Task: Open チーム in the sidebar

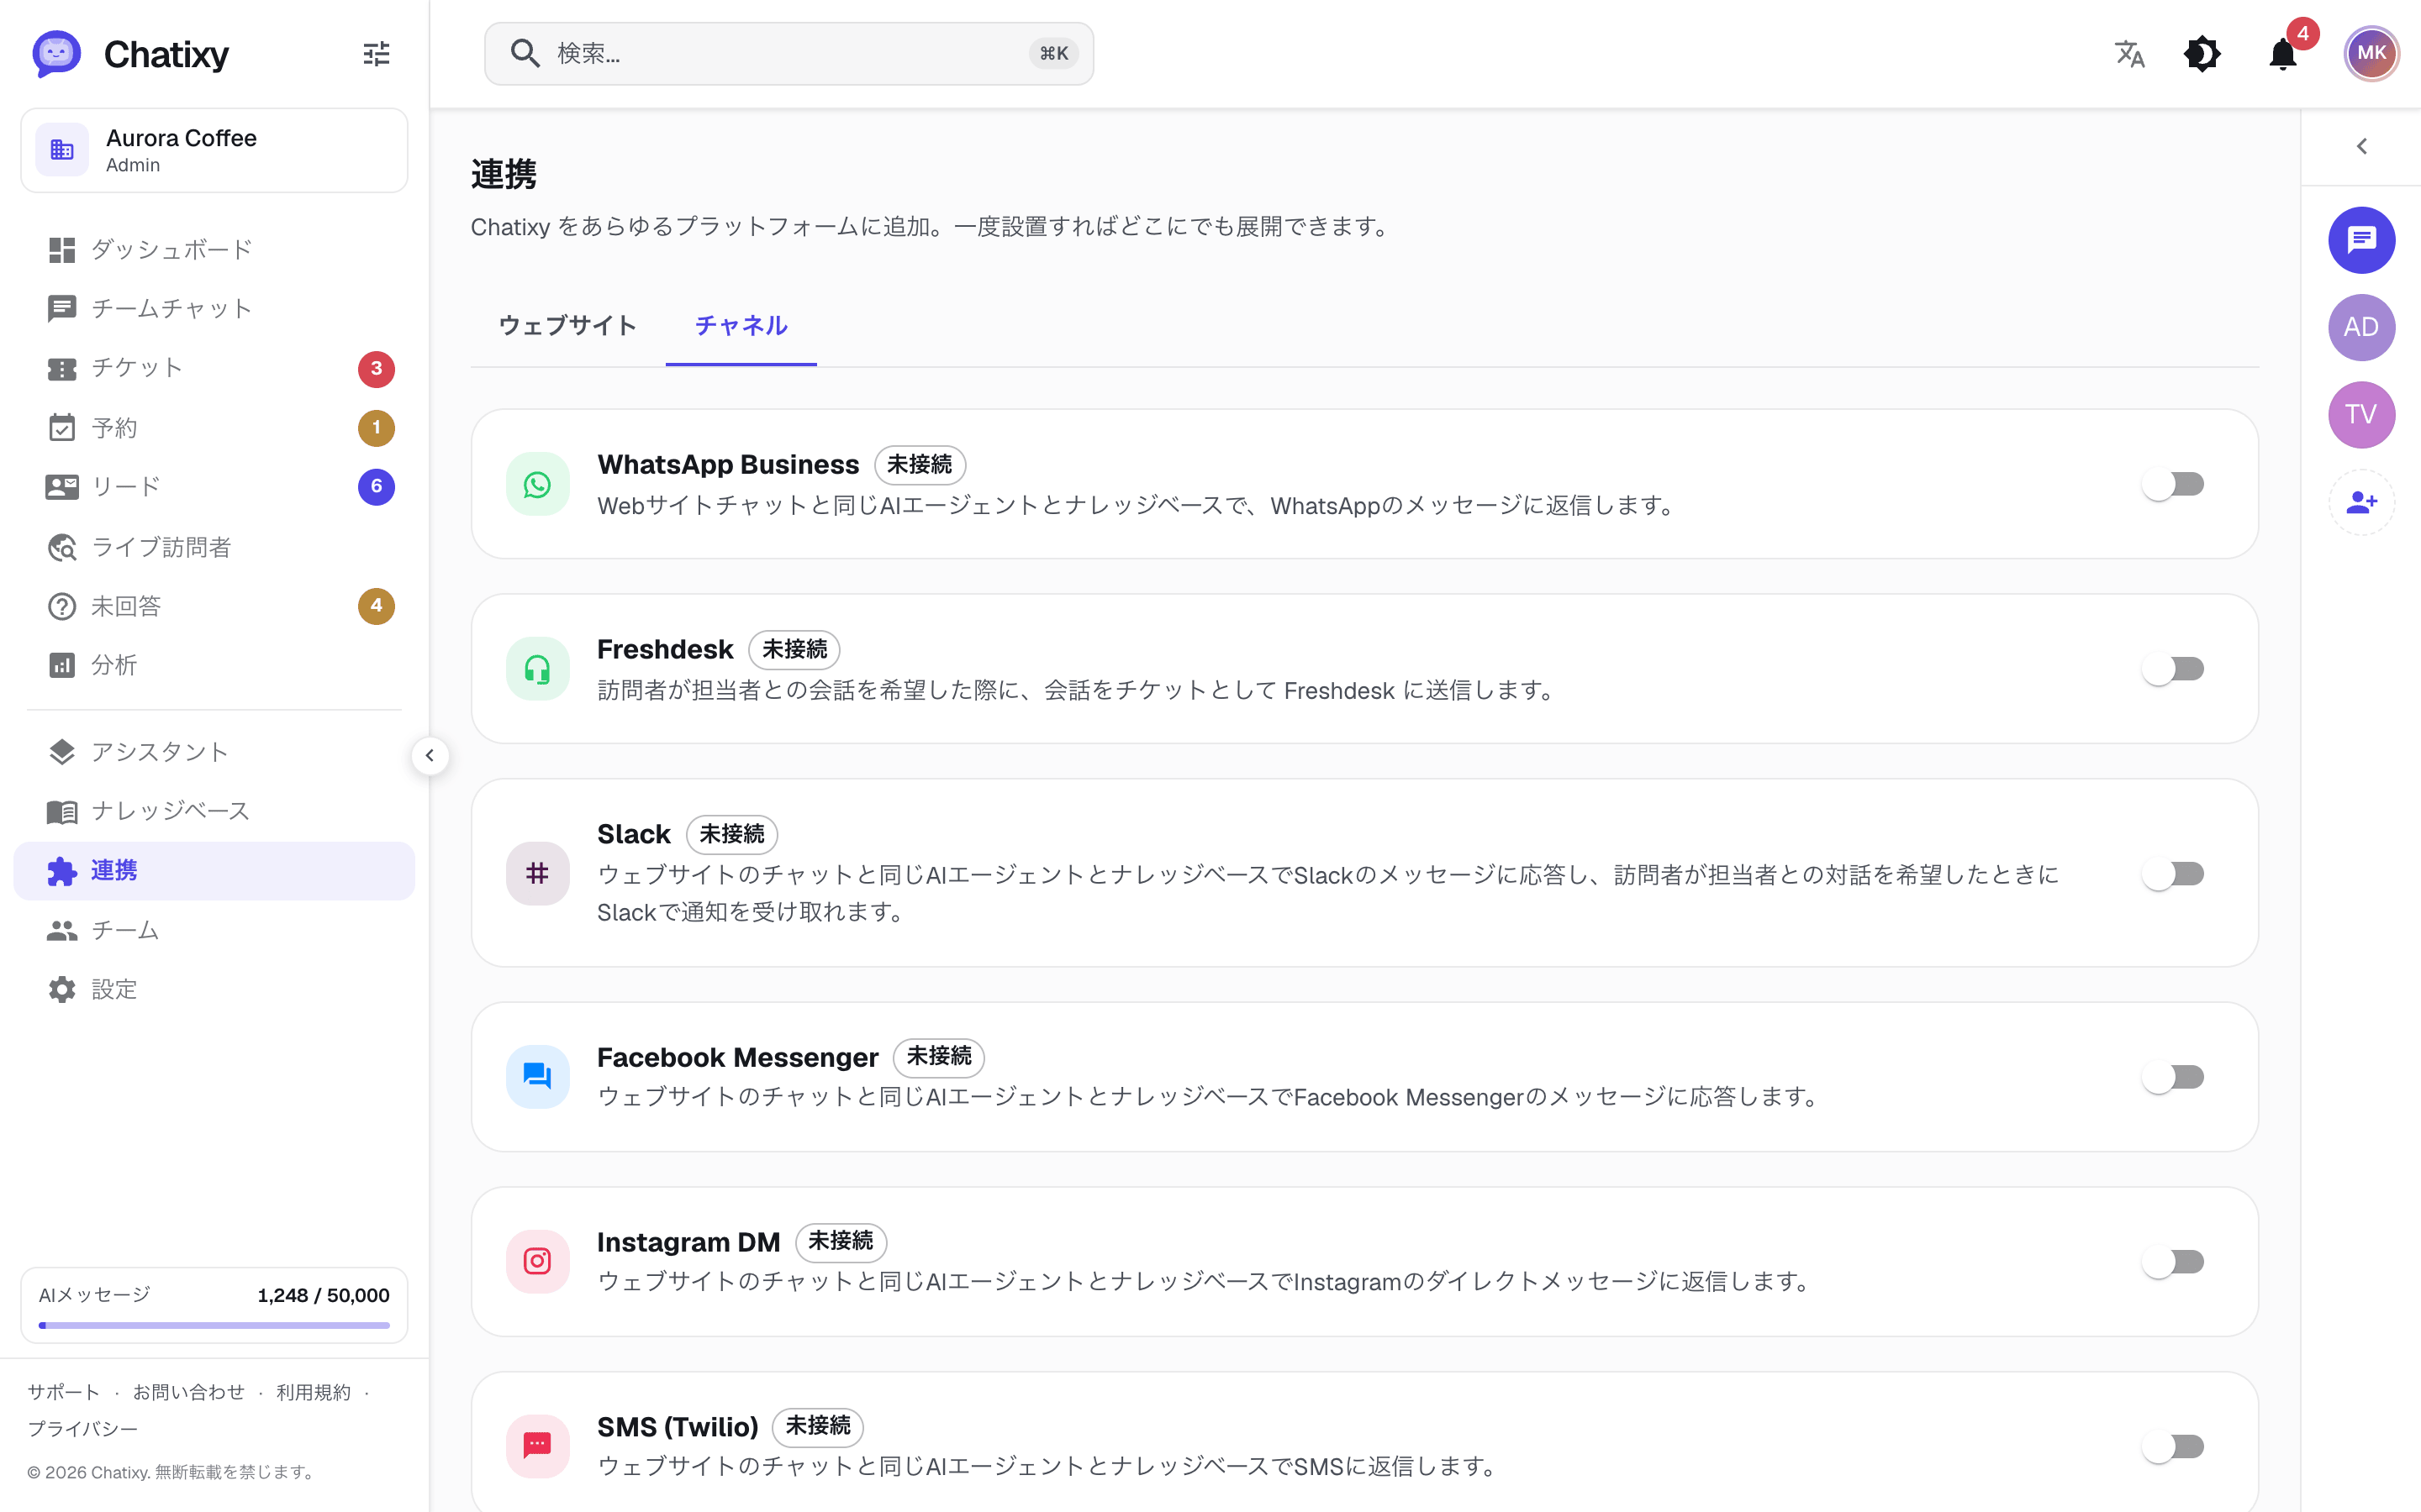Action: [214, 930]
